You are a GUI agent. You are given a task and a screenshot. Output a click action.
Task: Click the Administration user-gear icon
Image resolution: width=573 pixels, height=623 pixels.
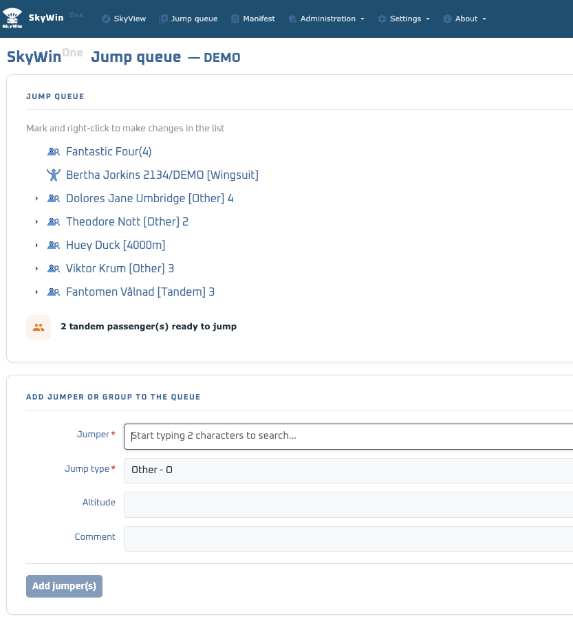click(x=292, y=19)
